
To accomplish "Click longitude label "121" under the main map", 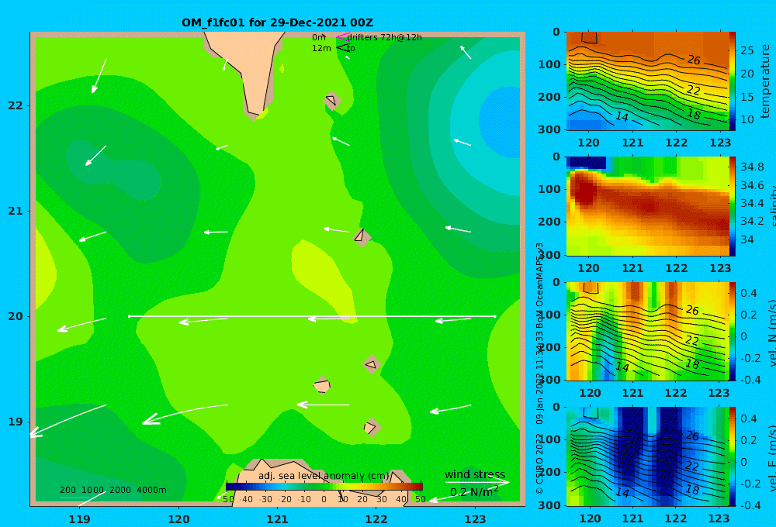I will point(277,519).
